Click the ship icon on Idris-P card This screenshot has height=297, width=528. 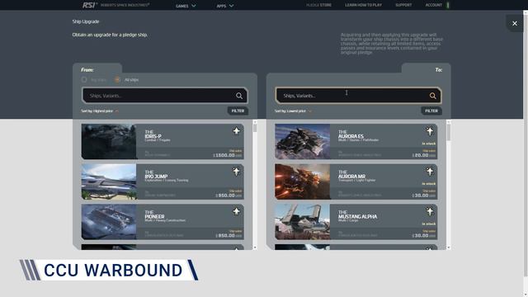(237, 131)
